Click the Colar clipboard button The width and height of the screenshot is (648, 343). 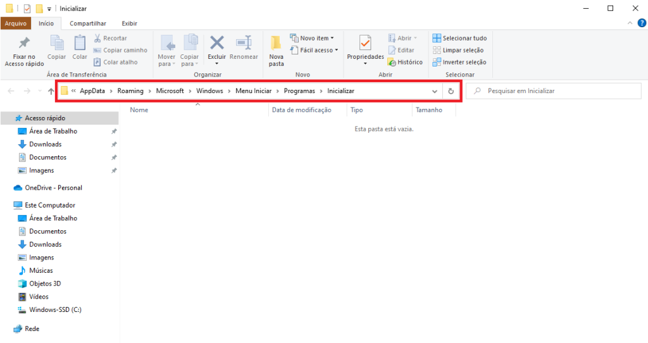pyautogui.click(x=80, y=48)
